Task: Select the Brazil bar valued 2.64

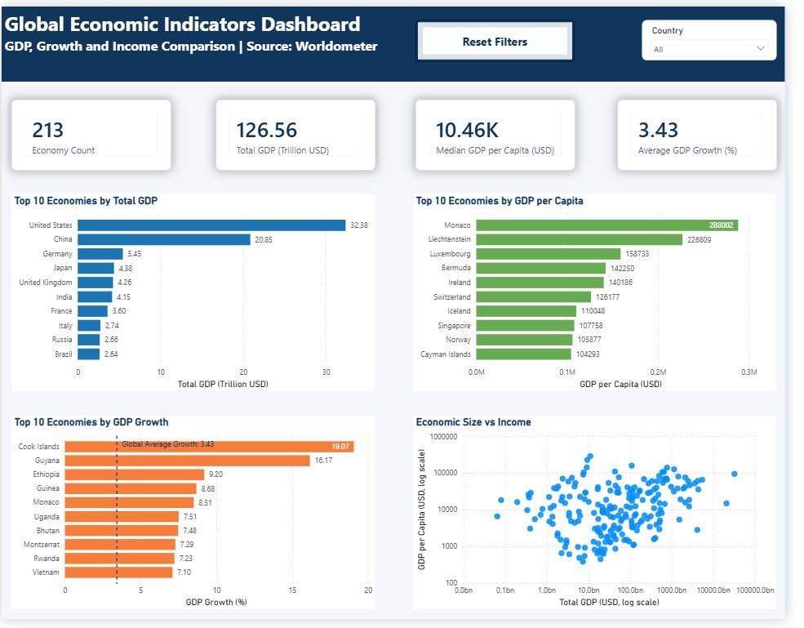Action: [89, 354]
